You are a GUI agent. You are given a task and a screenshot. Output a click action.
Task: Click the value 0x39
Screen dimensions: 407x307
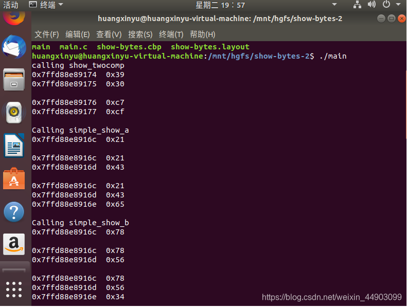115,75
